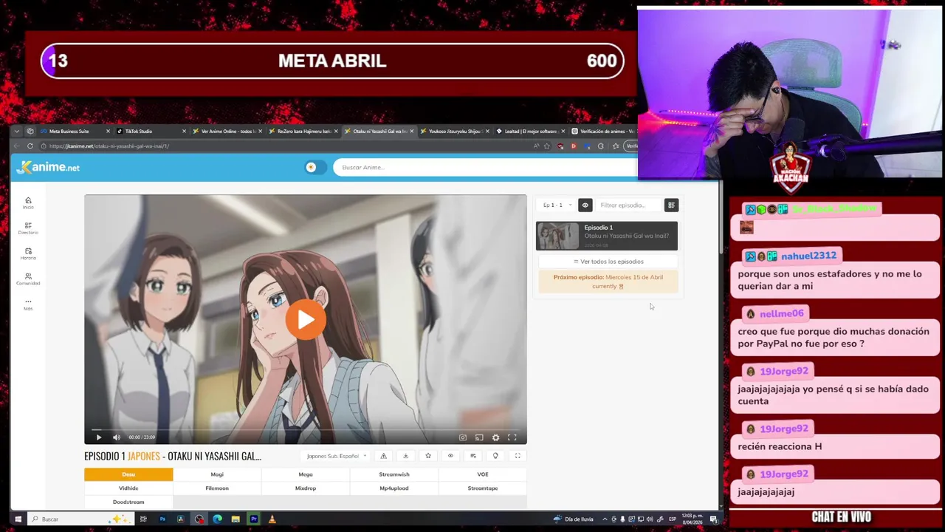Switch to the TikTok Studio browser tab
This screenshot has width=945, height=532.
pyautogui.click(x=151, y=131)
